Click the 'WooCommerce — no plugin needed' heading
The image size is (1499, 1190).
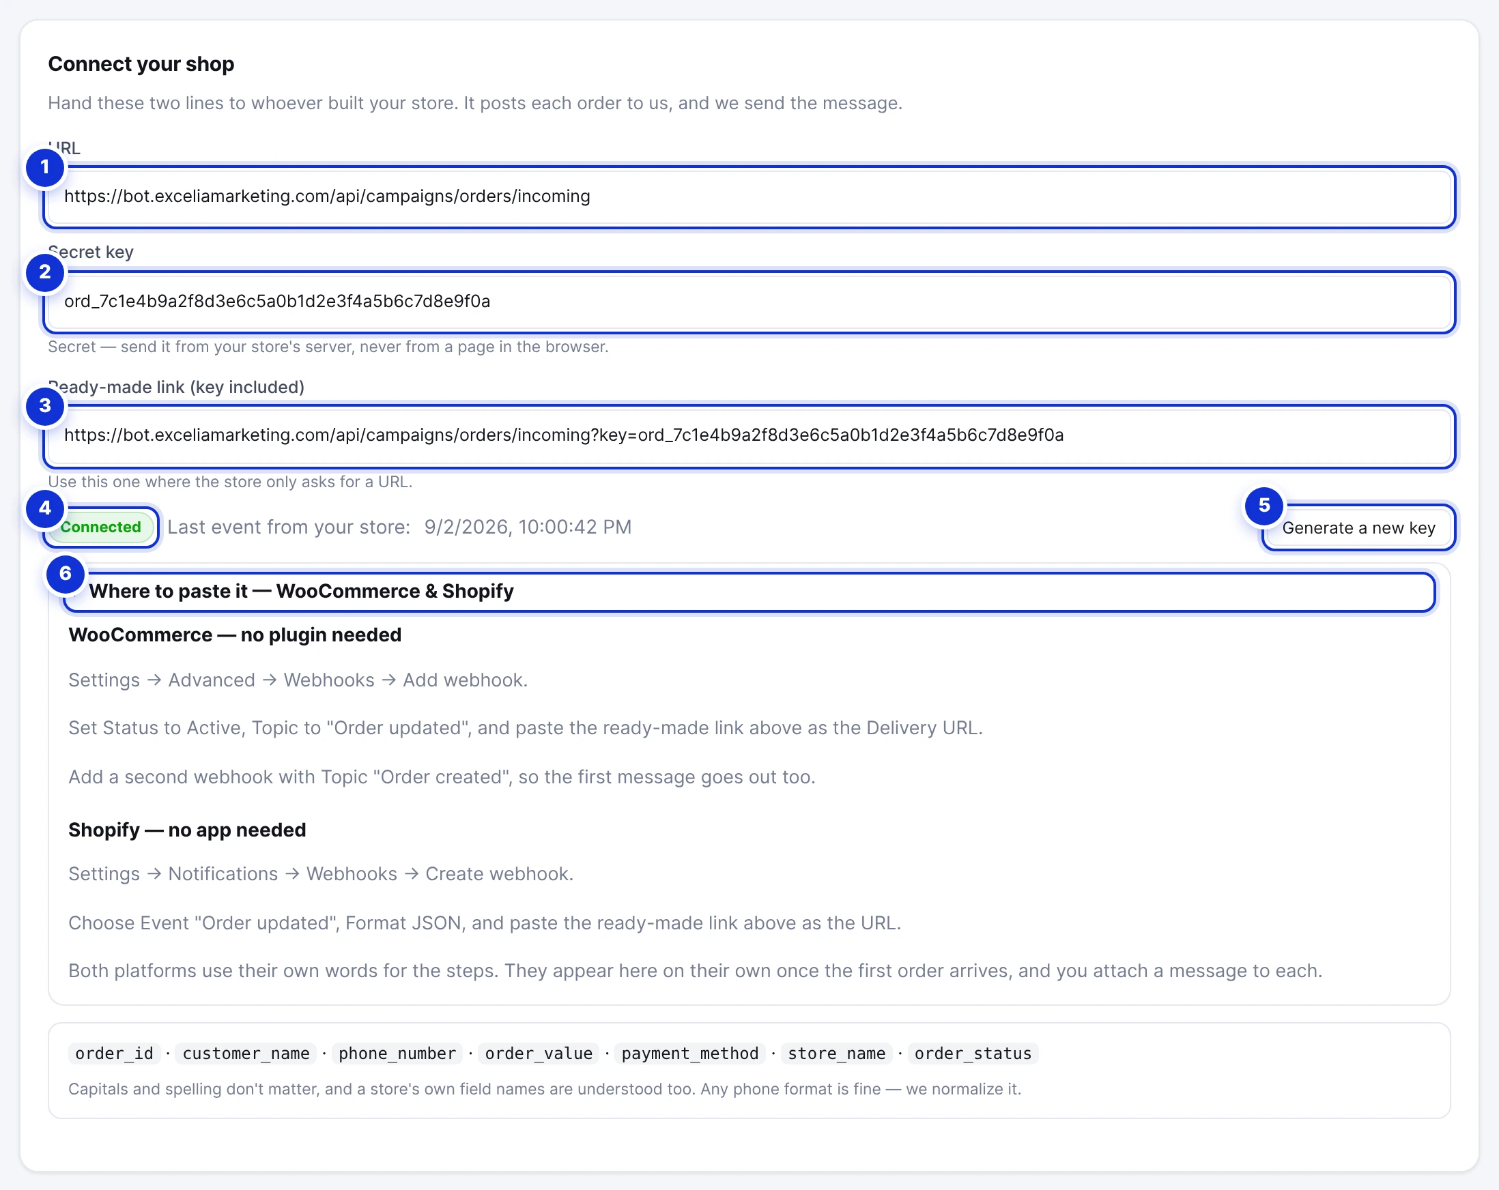(x=235, y=635)
